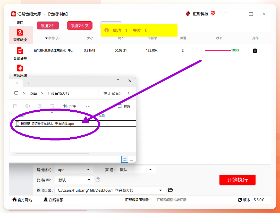Screen dimensions: 280x213
Task: Close the Explorer window
Action: (130, 81)
